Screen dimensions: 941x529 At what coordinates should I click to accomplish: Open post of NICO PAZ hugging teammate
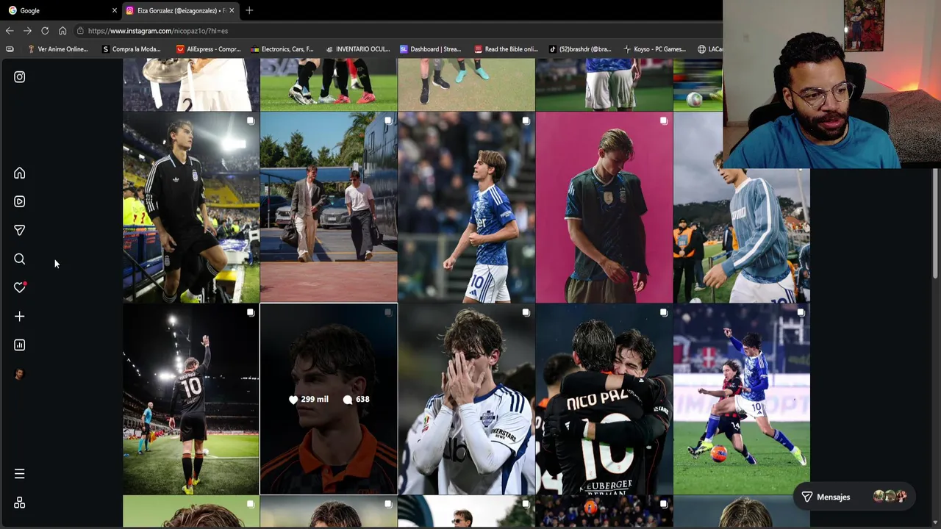click(604, 399)
